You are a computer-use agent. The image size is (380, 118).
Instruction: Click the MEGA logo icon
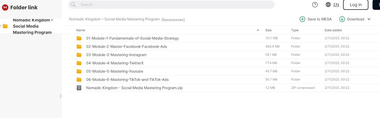coord(5,7)
